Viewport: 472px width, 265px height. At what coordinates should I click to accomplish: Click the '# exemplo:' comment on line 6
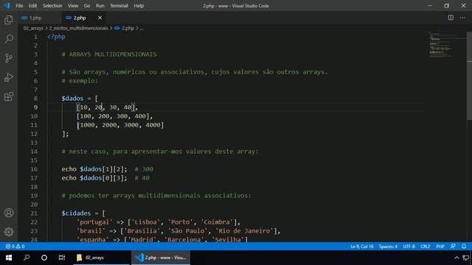click(80, 81)
